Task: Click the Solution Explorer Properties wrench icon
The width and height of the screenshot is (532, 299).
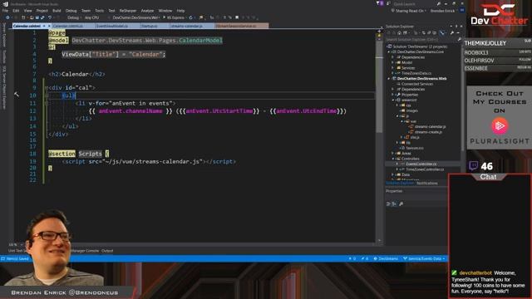Action: coord(452,33)
